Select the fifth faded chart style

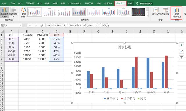pos(94,12)
